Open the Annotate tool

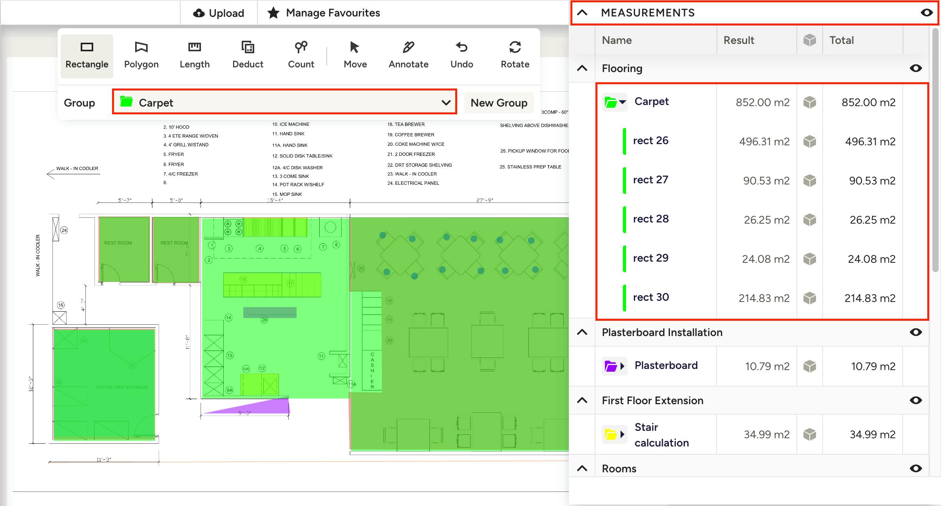[408, 56]
